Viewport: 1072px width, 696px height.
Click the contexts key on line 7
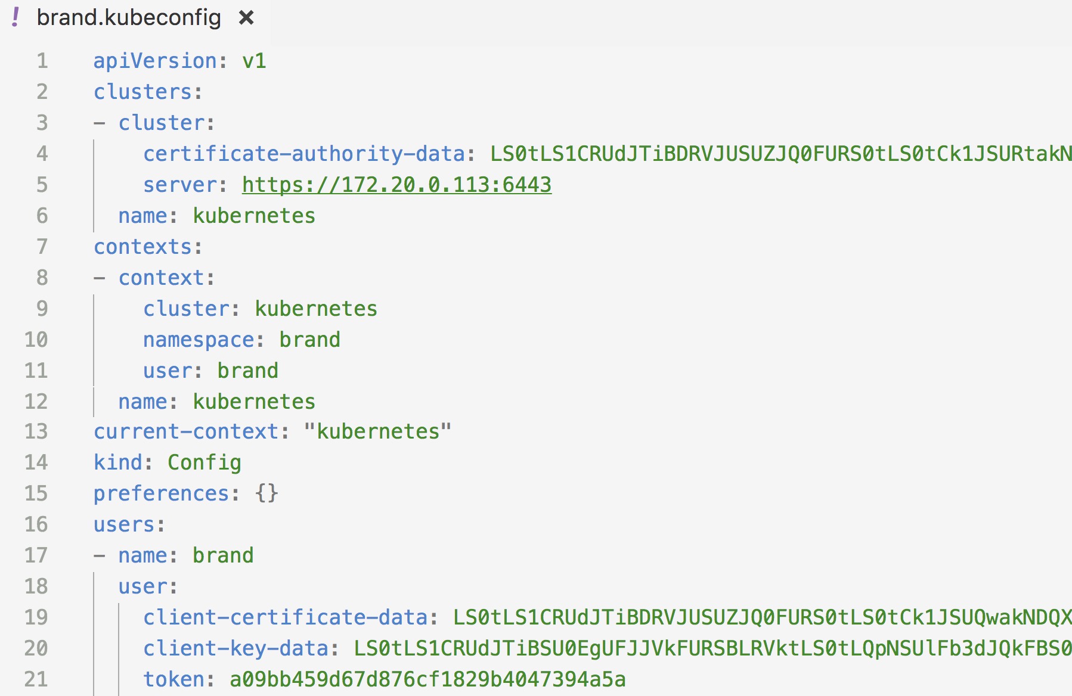tap(143, 247)
